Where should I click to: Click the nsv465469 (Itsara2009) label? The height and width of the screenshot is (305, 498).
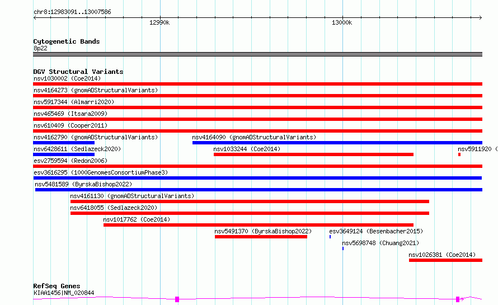pyautogui.click(x=71, y=114)
